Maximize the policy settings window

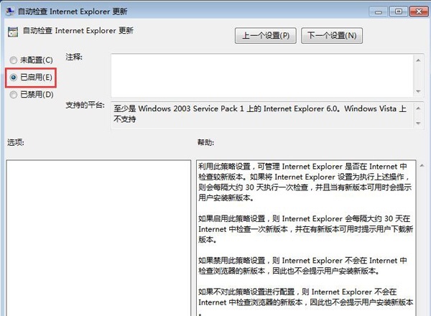coord(399,11)
